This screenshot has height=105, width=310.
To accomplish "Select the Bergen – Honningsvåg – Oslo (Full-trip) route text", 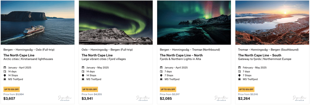I will click(x=29, y=50).
